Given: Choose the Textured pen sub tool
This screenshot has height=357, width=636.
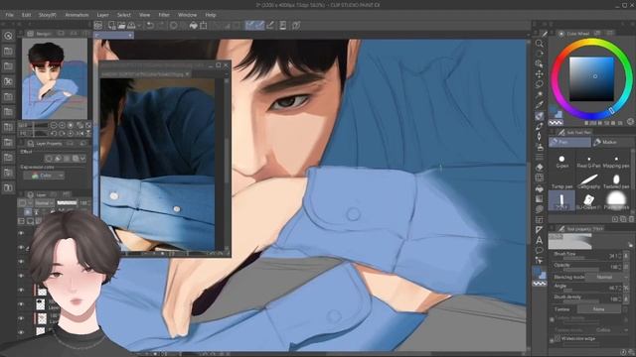Looking at the screenshot, I should [x=616, y=181].
